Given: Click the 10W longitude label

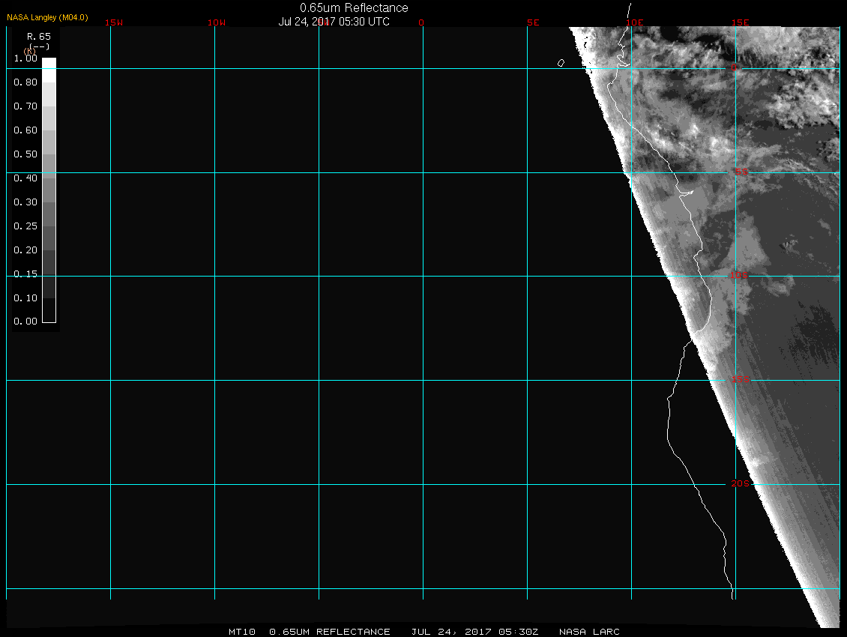Looking at the screenshot, I should coord(217,22).
